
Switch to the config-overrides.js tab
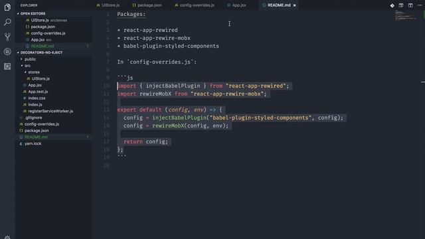195,5
